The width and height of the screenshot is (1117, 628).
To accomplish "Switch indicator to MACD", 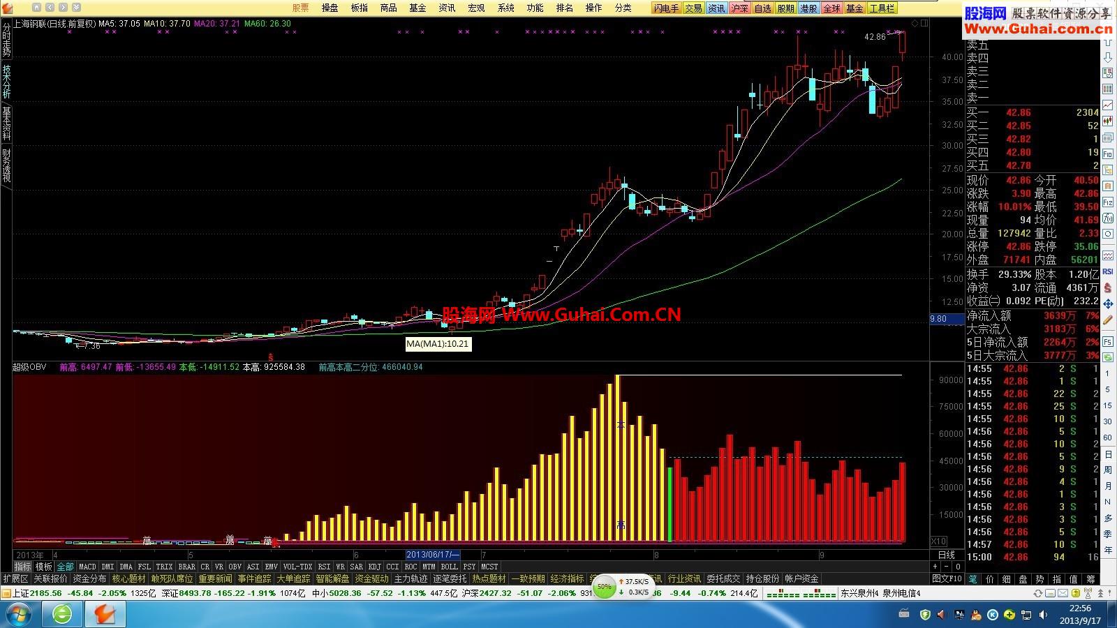I will (87, 567).
